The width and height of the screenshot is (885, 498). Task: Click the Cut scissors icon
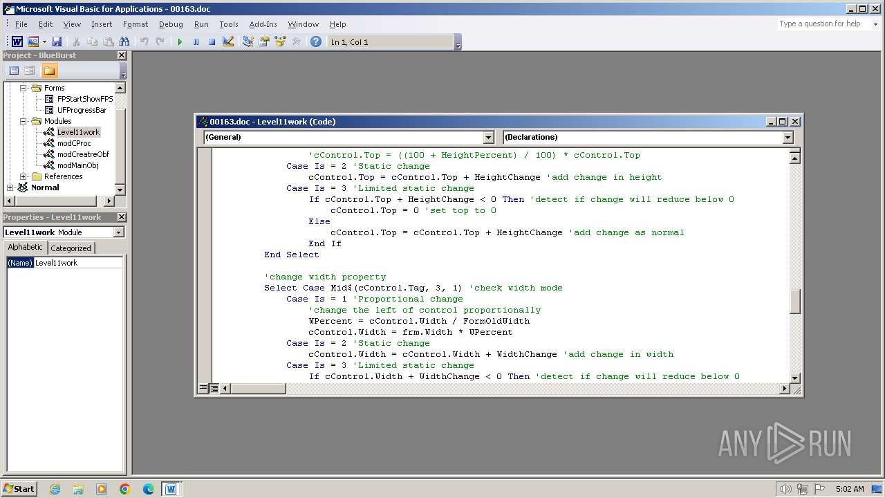[x=76, y=42]
